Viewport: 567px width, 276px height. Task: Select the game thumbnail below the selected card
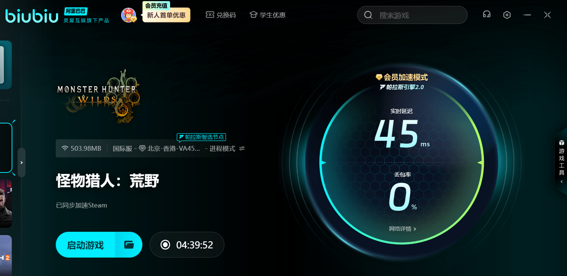point(6,203)
